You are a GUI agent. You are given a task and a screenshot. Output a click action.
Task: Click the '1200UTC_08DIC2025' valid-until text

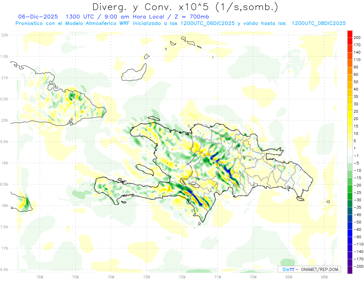tap(319, 23)
